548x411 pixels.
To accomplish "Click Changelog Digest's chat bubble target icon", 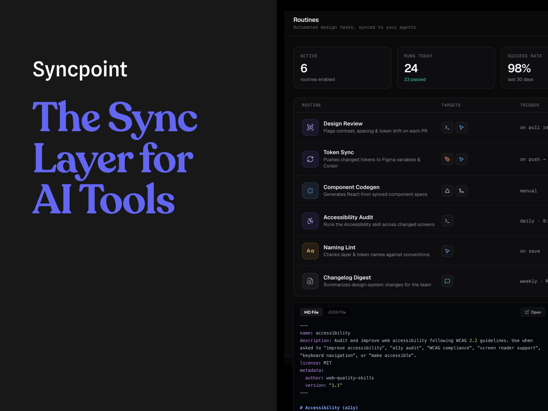I will pos(447,281).
